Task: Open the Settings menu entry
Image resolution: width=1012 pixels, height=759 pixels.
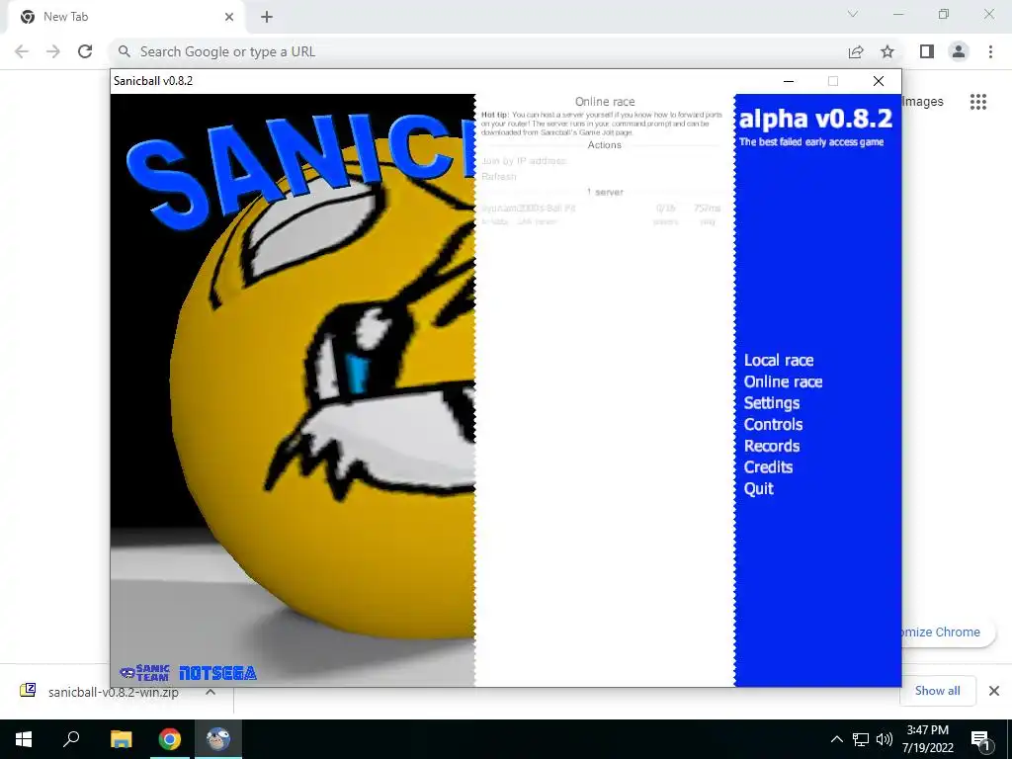Action: click(x=771, y=403)
